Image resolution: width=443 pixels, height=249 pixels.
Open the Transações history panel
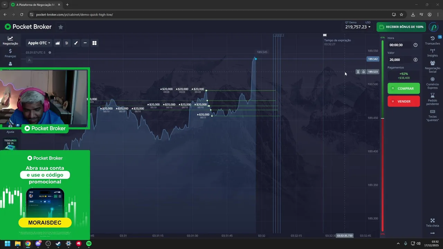point(433,40)
